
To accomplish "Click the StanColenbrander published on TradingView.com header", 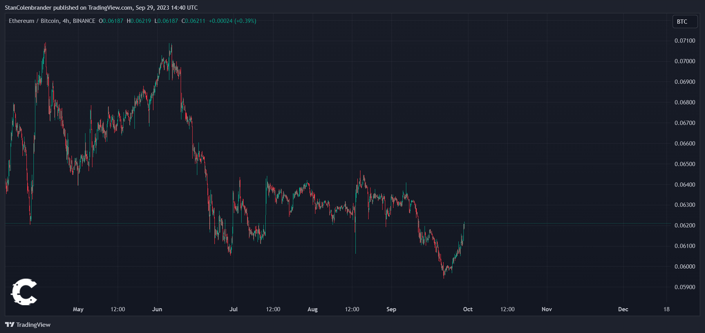I will pyautogui.click(x=101, y=8).
